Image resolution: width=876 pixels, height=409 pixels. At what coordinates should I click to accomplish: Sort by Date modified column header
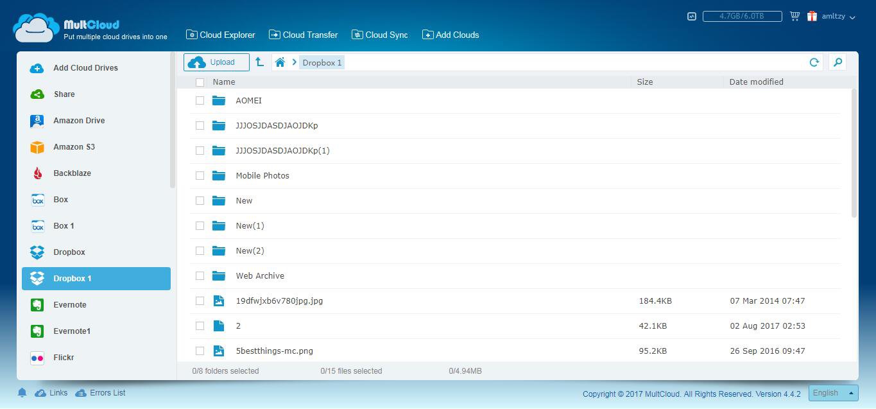tap(756, 82)
